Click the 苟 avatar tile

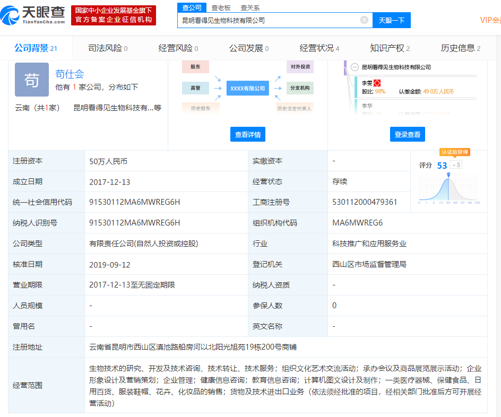point(31,80)
